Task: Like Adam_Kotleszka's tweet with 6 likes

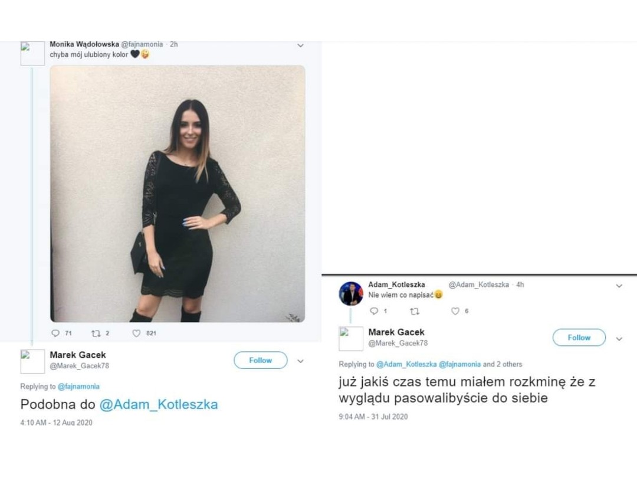Action: coord(455,311)
